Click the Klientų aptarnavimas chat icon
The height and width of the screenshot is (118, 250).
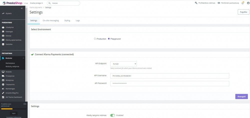pyautogui.click(x=3, y=40)
